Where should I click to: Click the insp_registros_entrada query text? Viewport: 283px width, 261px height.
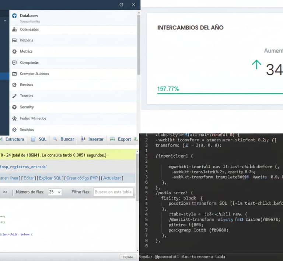[x=23, y=167]
